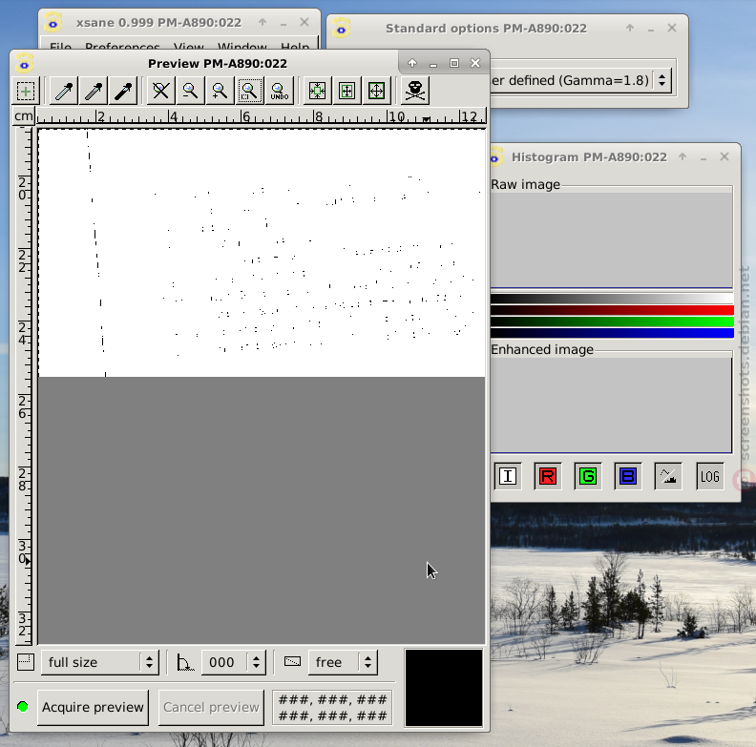Click the green scanner status indicator

[22, 707]
